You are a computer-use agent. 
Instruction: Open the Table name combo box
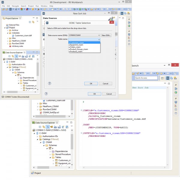[84, 39]
